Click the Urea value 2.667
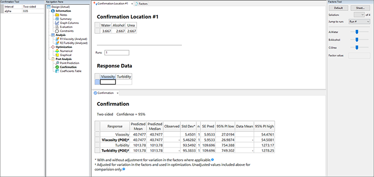Screen dimensions: 374x177 pyautogui.click(x=131, y=31)
